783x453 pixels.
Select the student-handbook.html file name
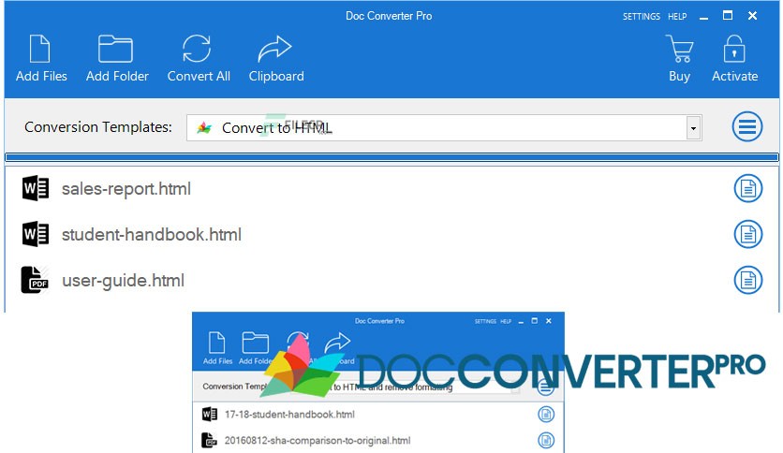[152, 235]
